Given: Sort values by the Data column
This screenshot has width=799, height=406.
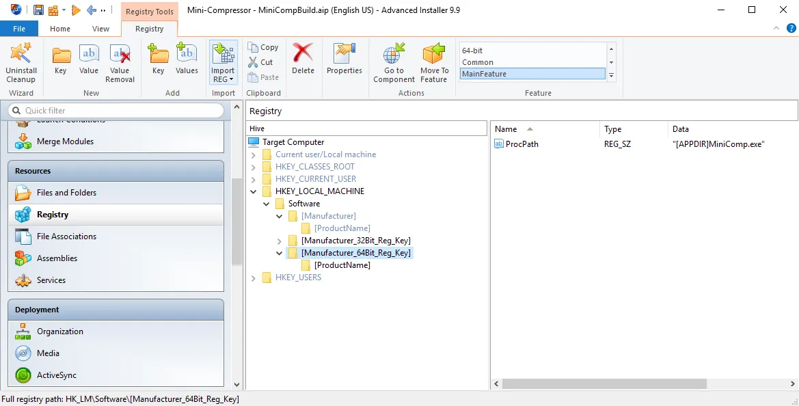Looking at the screenshot, I should click(733, 129).
